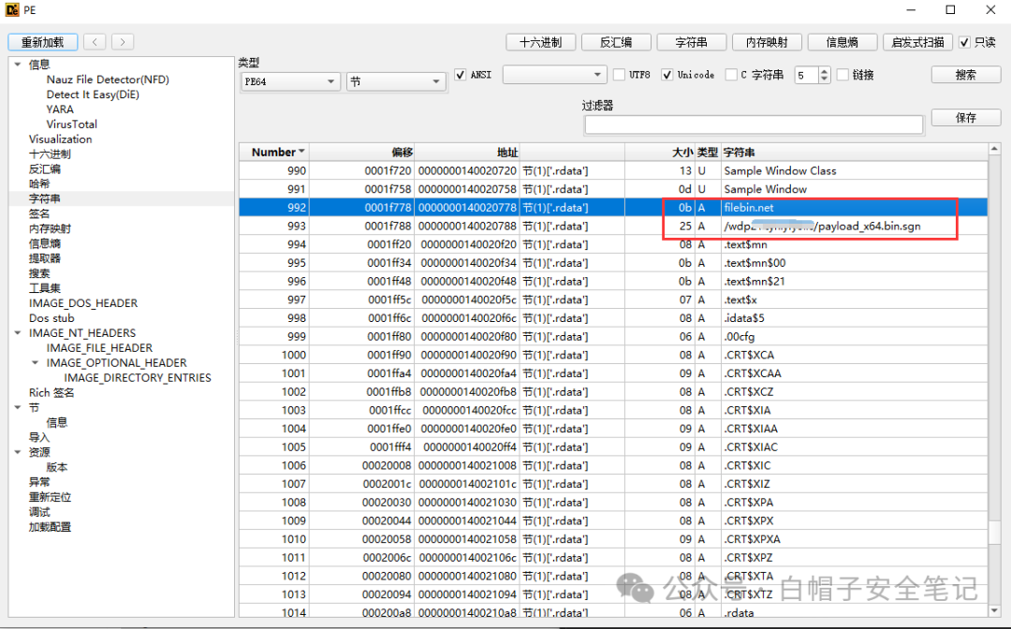Select the .text$mn$00 string row
The width and height of the screenshot is (1011, 629).
(613, 263)
